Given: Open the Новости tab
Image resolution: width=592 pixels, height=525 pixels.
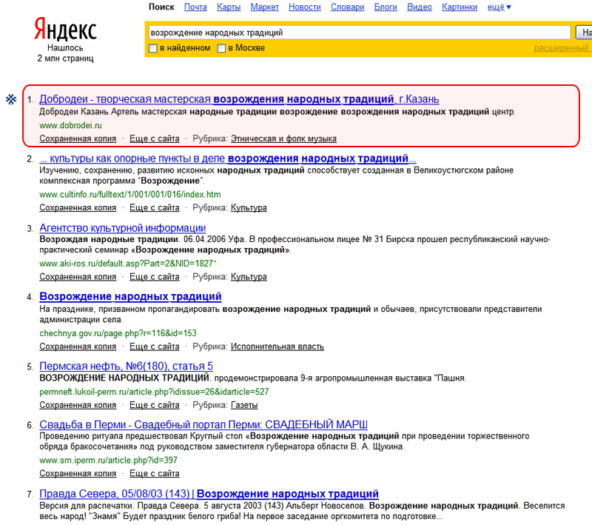Looking at the screenshot, I should [x=305, y=7].
